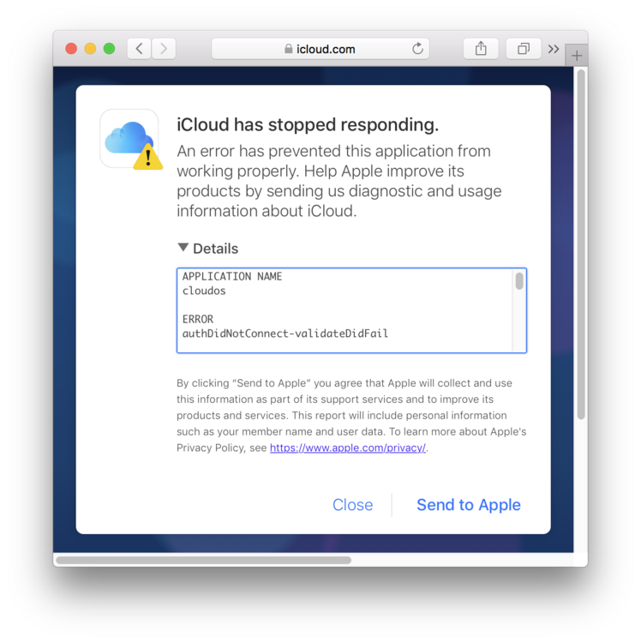The image size is (641, 643).
Task: Click the iCloud warning app icon
Action: tap(130, 140)
